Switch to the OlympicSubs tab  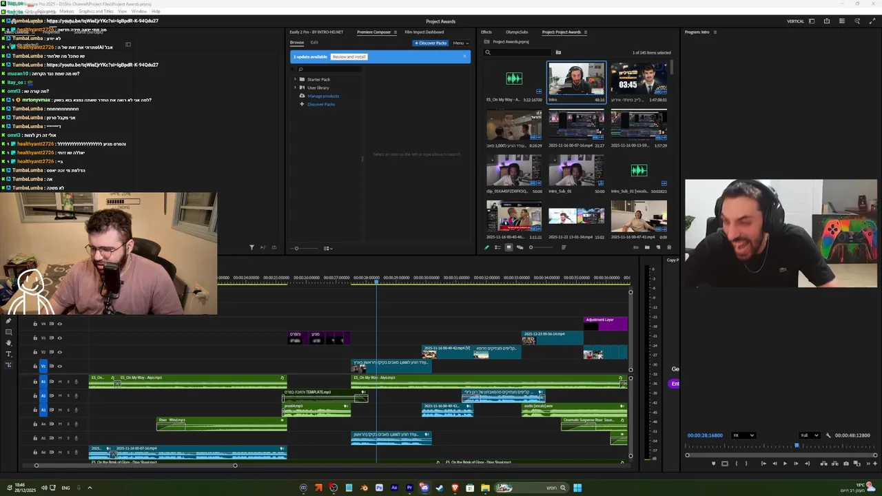click(517, 32)
